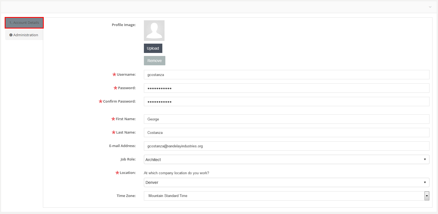Edit the First Name field
The height and width of the screenshot is (214, 438).
[x=286, y=119]
